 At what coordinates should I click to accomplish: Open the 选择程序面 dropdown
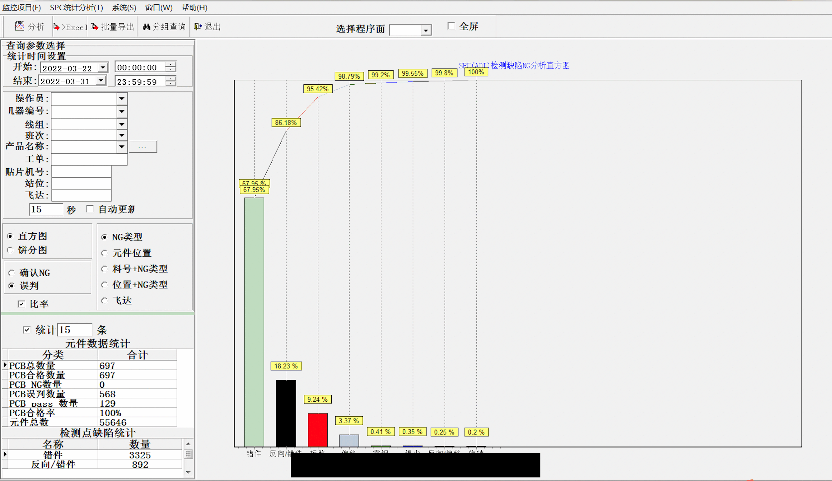425,30
